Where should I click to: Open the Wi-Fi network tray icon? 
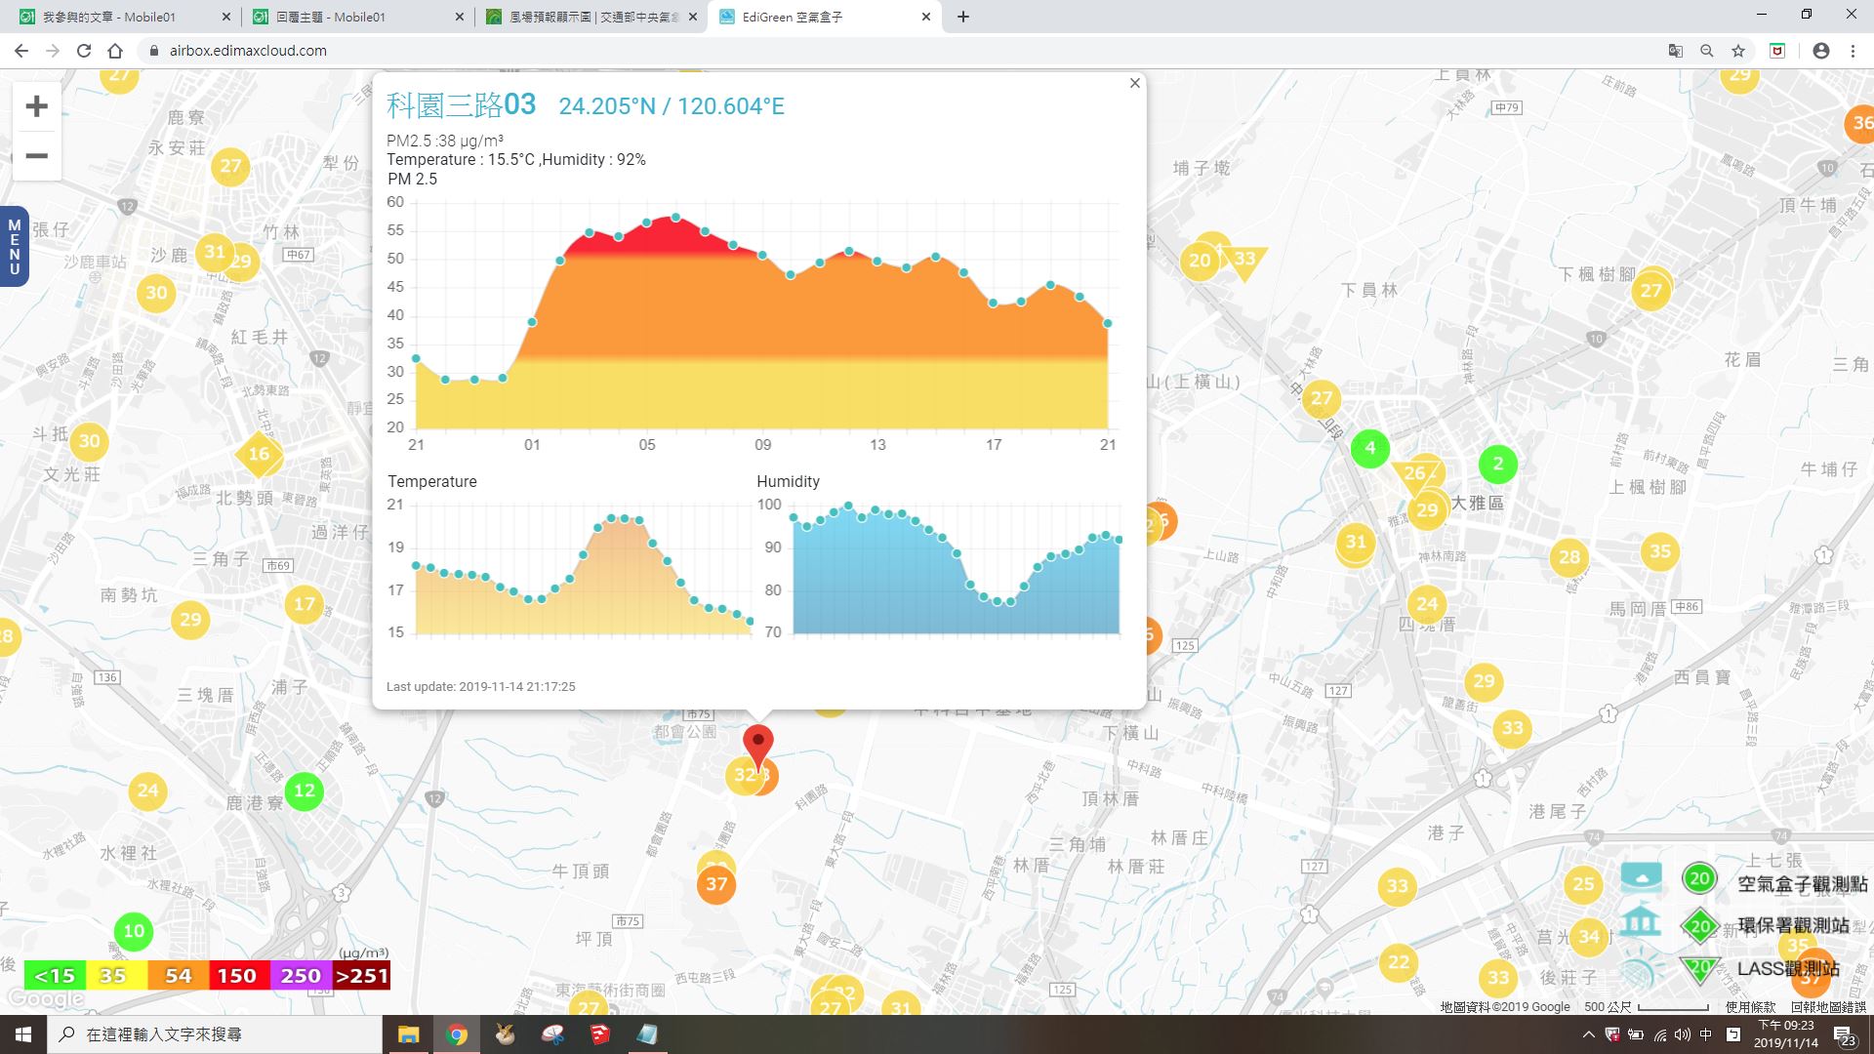pos(1659,1034)
